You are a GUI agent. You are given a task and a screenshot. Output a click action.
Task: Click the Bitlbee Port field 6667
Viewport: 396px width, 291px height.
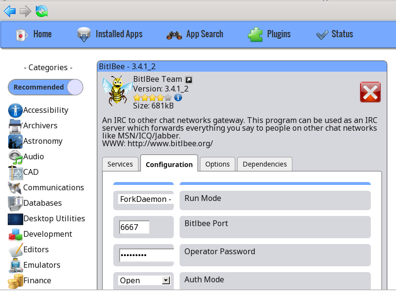tap(134, 227)
